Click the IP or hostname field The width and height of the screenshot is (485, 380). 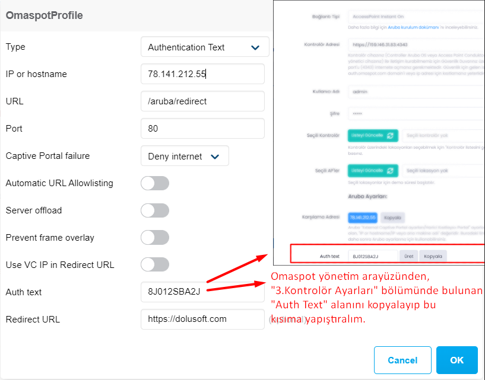point(202,74)
